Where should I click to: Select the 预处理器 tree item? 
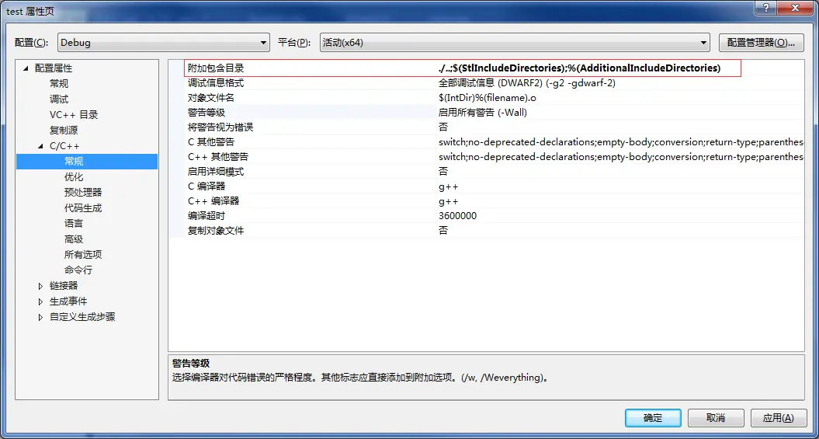(x=83, y=193)
